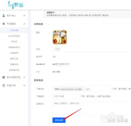Expand the 用户中心 menu chevron
The image size is (131, 126).
(x=24, y=16)
